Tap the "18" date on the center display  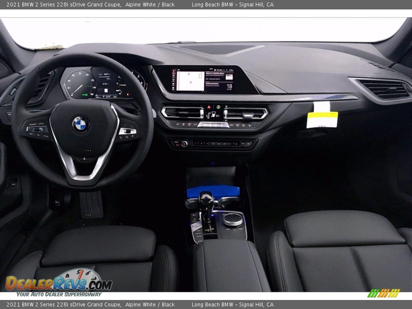[229, 86]
